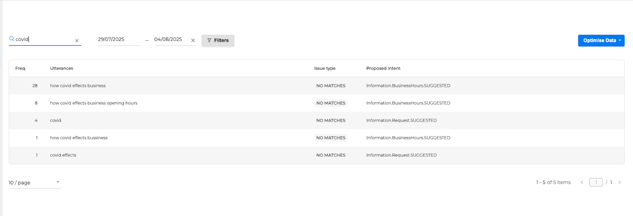Screen dimensions: 633x216
Task: Clear the selected date range
Action: click(193, 40)
